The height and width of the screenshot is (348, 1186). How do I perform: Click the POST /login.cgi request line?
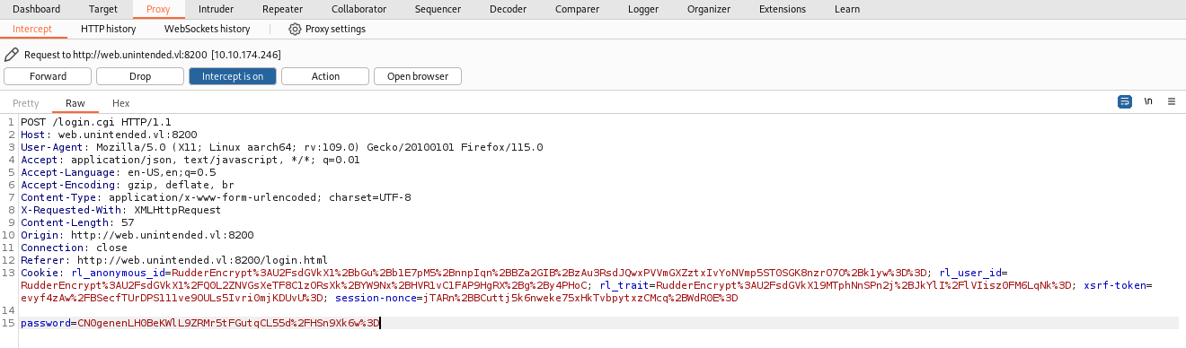96,122
